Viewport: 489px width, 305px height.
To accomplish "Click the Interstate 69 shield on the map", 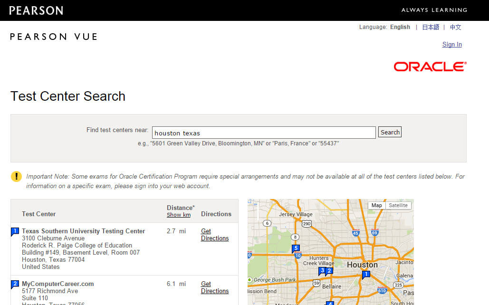I will click(374, 232).
